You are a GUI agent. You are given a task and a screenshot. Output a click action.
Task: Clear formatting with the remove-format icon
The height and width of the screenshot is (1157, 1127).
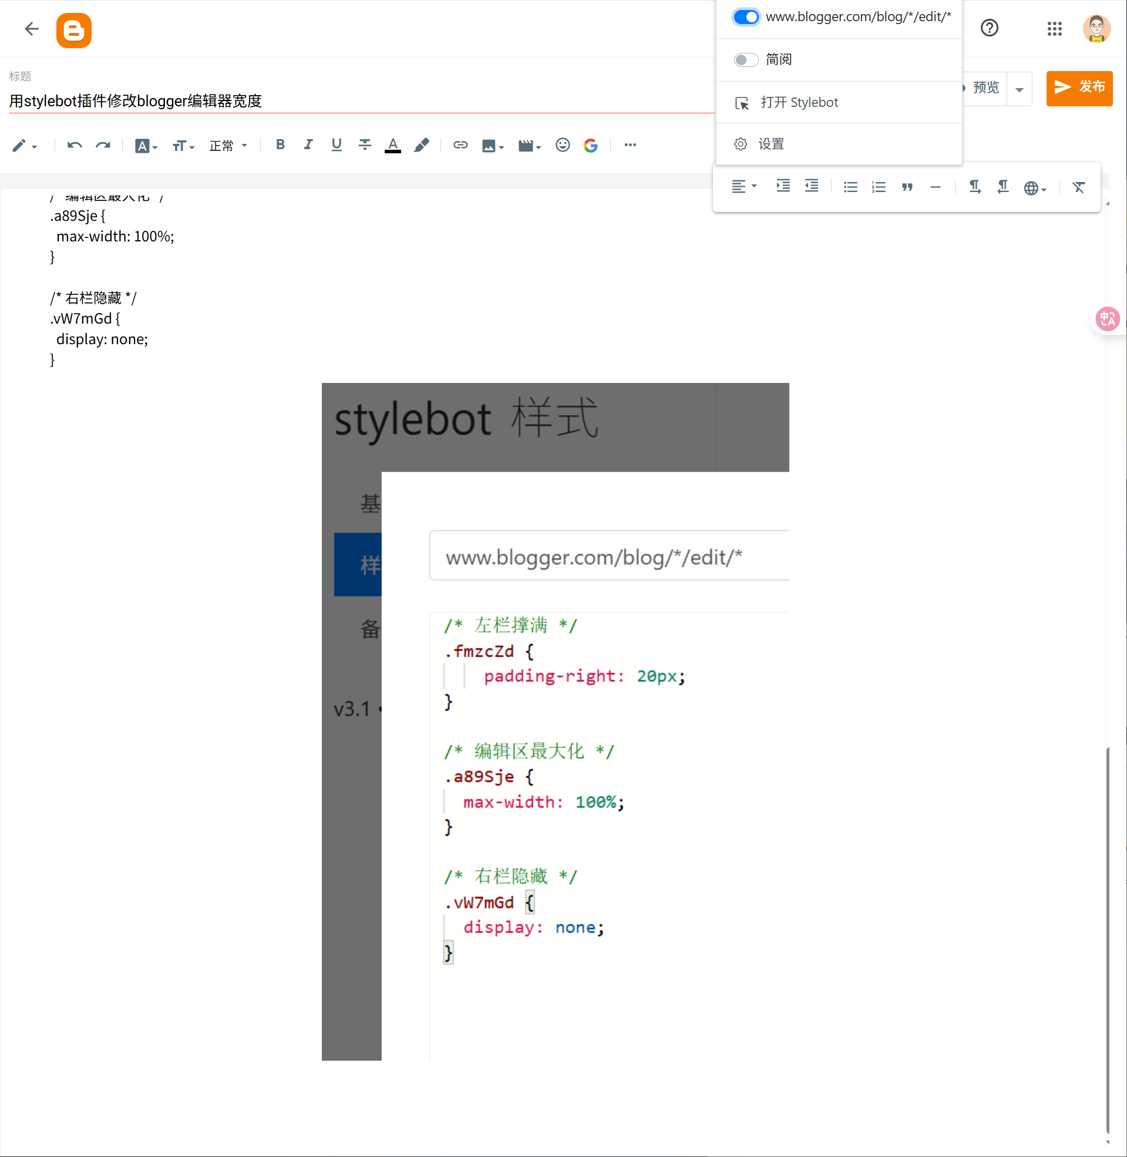coord(1078,187)
